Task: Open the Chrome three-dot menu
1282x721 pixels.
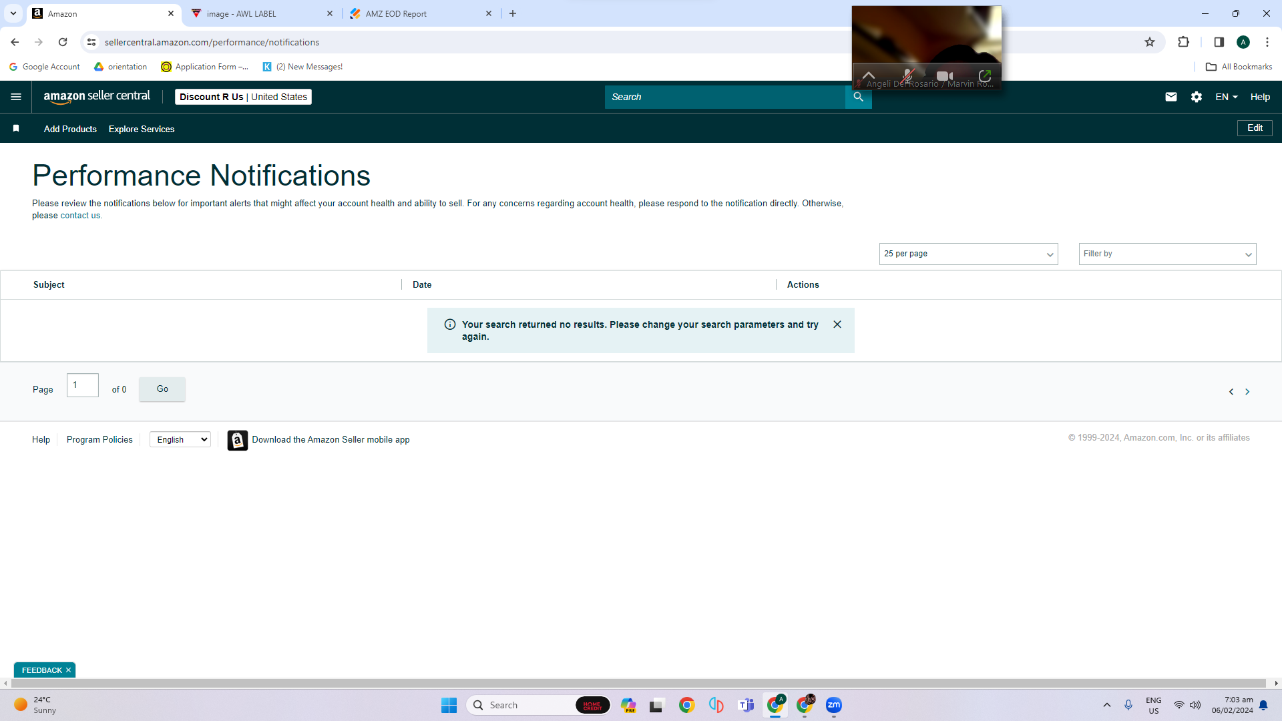Action: (x=1267, y=42)
